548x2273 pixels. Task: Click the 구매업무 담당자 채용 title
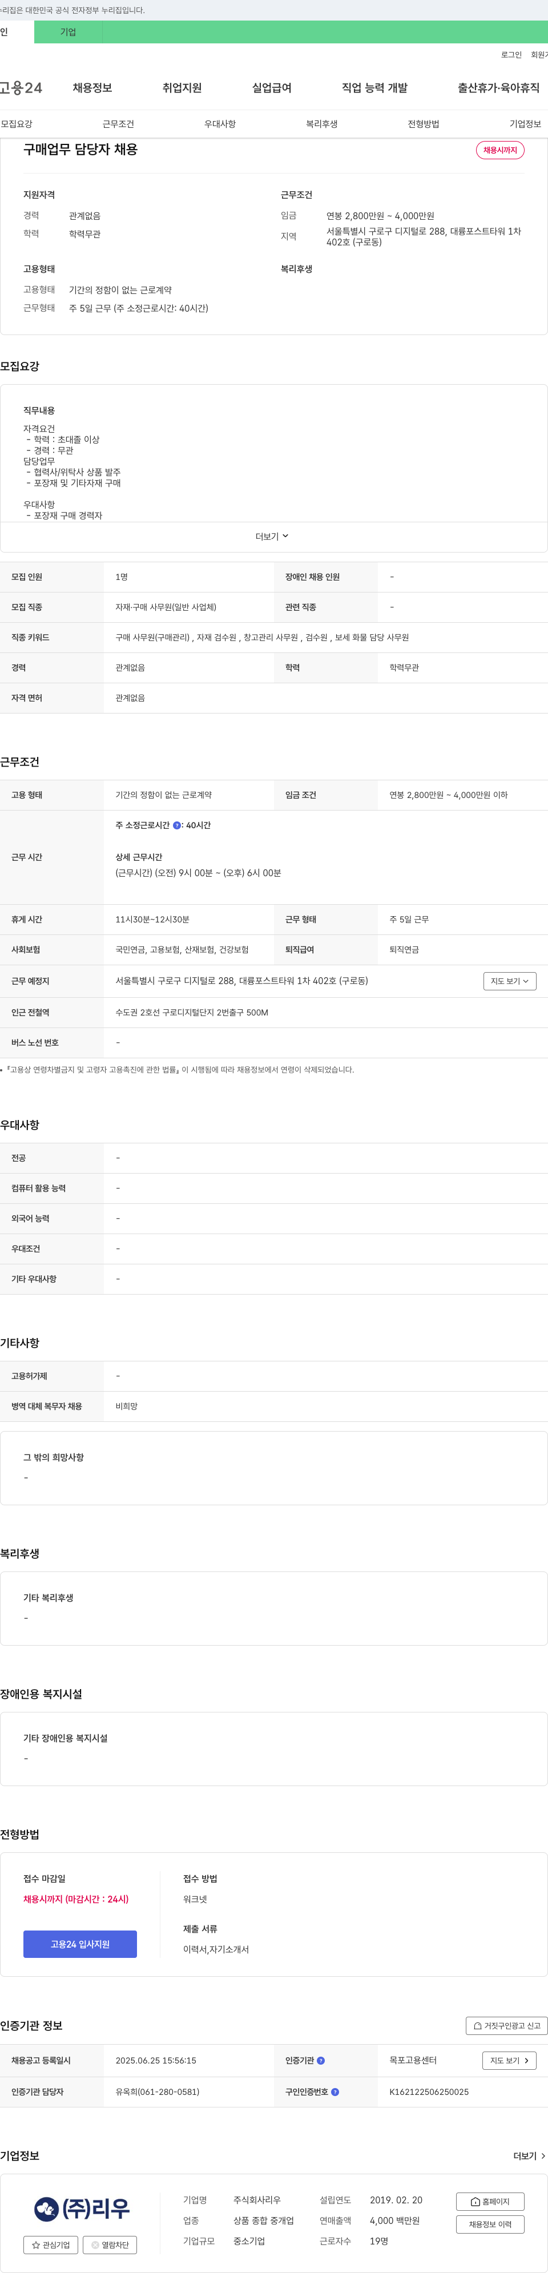click(80, 149)
